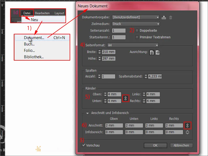This screenshot has width=208, height=156.
Task: Click the Rechts margin stepper arrows
Action: coord(144,101)
